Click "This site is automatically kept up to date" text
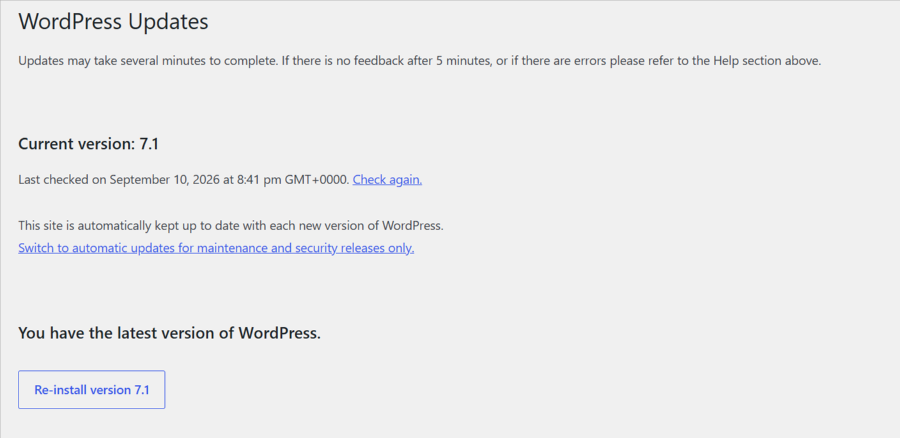Image resolution: width=900 pixels, height=438 pixels. click(x=231, y=226)
